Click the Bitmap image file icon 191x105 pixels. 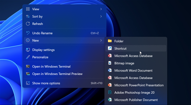click(110, 63)
